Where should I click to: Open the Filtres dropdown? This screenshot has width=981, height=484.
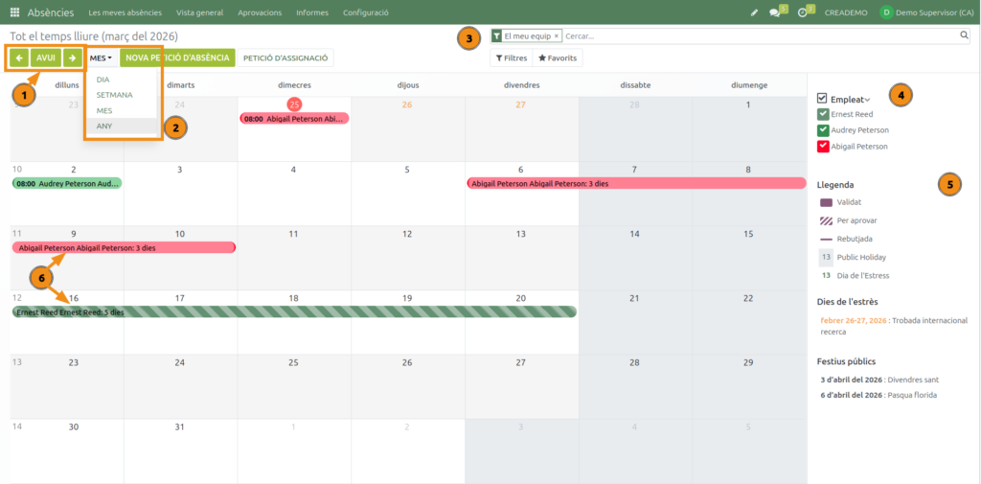click(x=511, y=58)
